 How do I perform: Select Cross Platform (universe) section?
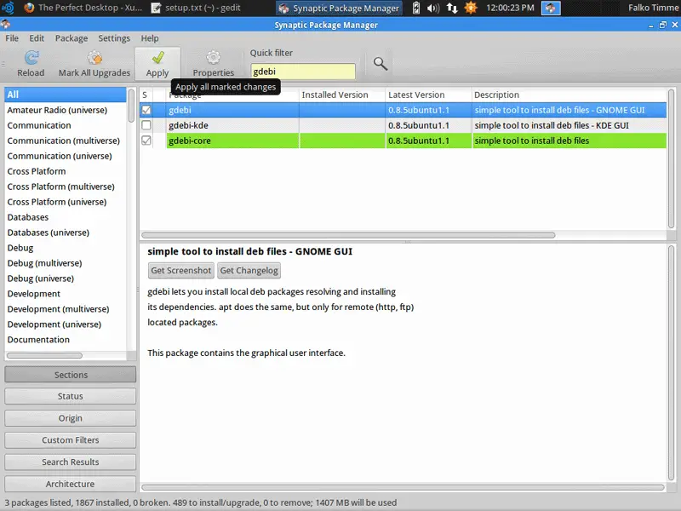(66, 202)
